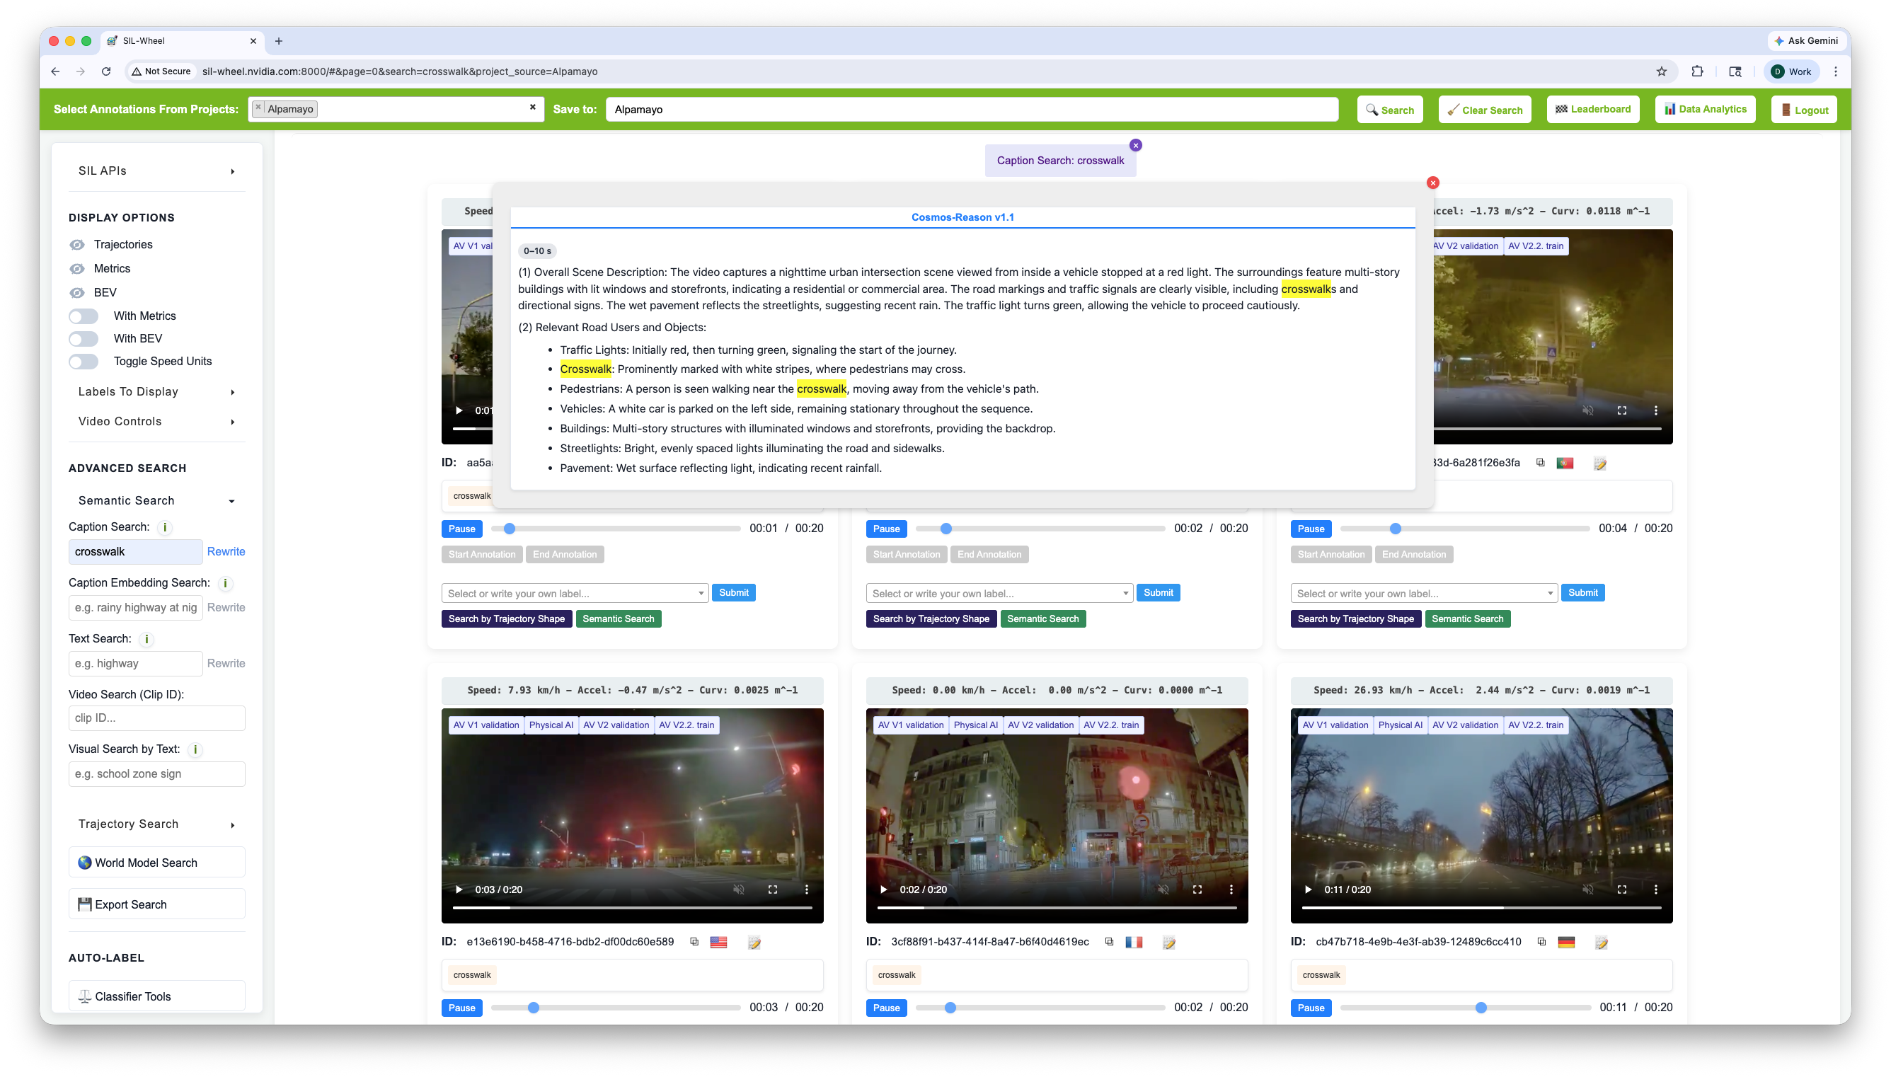Toggle Trajectories visibility eye icon
Viewport: 1891px width, 1077px height.
click(77, 245)
